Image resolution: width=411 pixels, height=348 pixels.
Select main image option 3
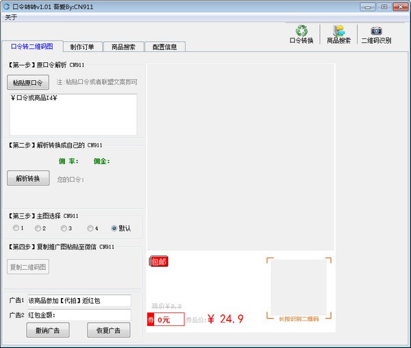[x=64, y=229]
